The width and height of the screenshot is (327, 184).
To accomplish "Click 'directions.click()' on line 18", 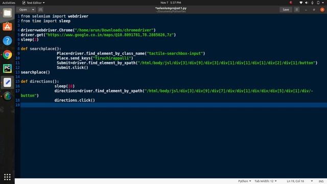I will click(x=75, y=100).
